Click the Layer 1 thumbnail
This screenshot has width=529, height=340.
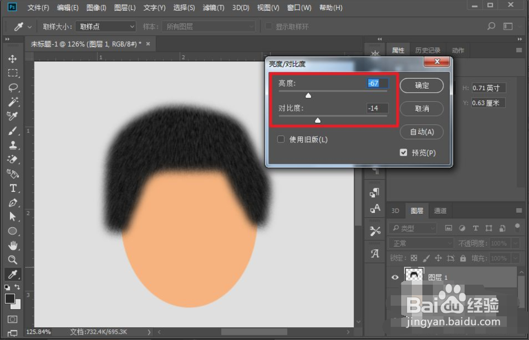coord(413,275)
